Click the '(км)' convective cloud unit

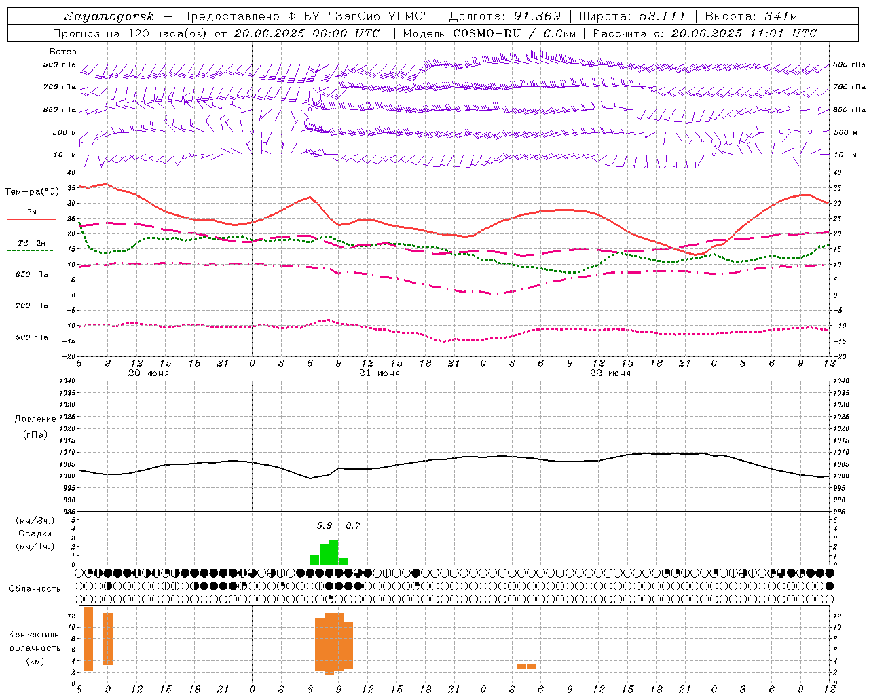point(35,662)
